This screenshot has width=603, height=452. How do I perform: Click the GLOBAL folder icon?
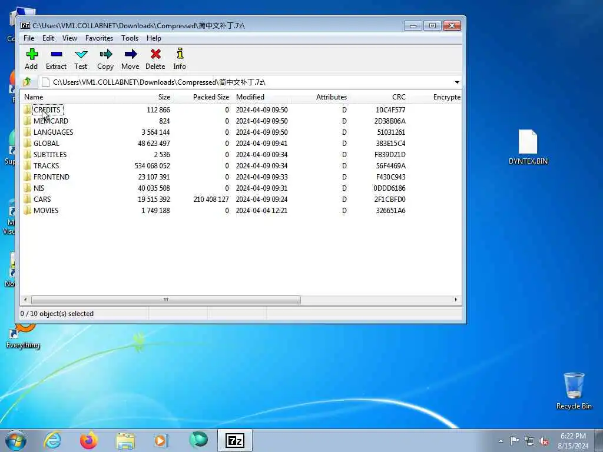point(27,143)
